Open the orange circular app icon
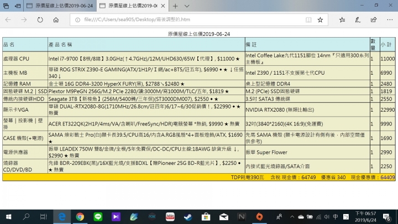This screenshot has width=398, height=224. point(259,217)
